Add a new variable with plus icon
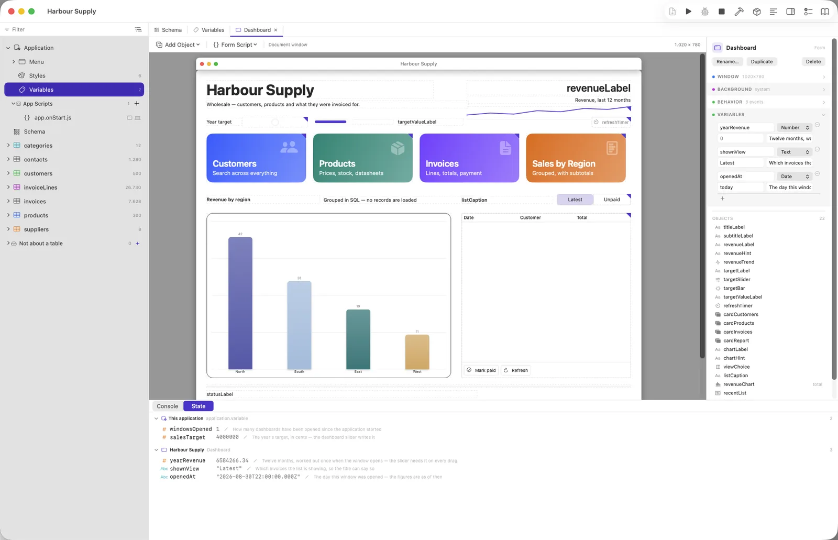Viewport: 838px width, 540px height. tap(722, 199)
